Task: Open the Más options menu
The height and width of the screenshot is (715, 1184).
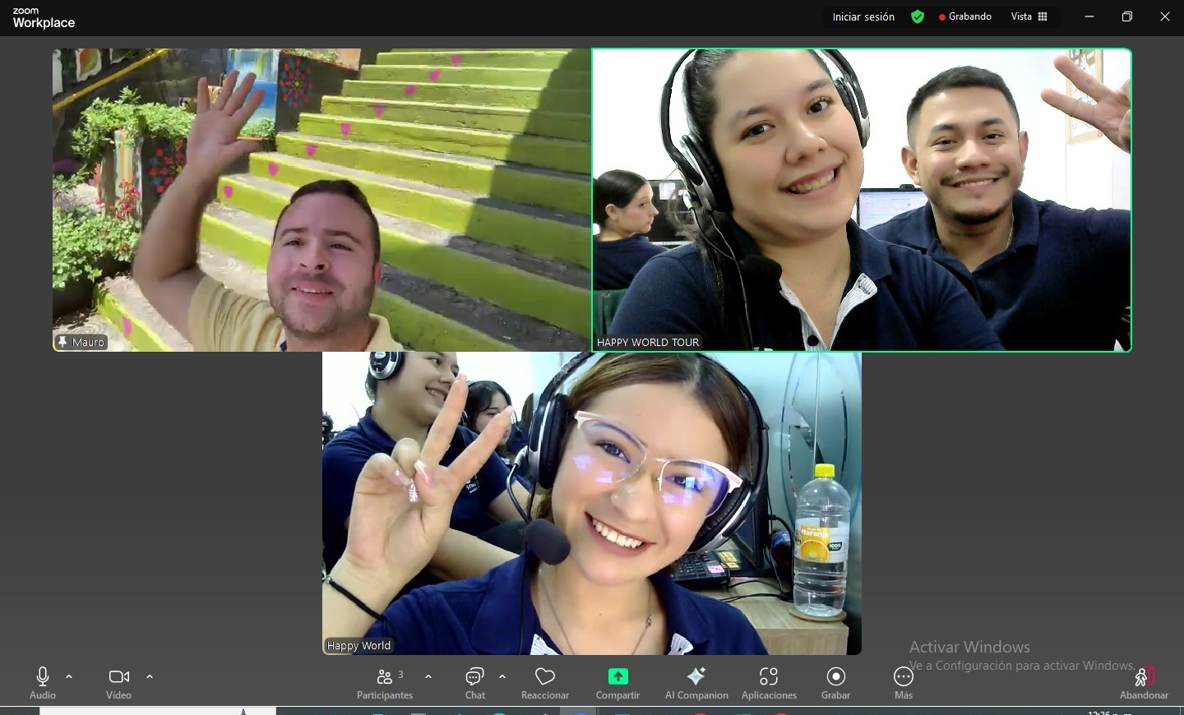Action: click(903, 677)
